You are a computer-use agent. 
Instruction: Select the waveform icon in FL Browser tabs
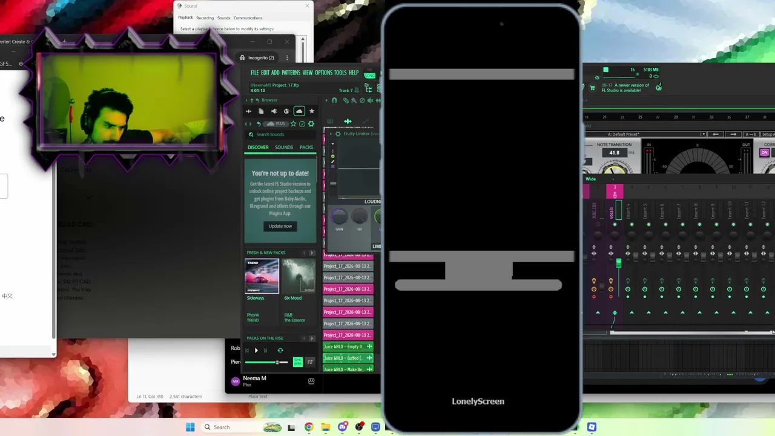pyautogui.click(x=248, y=111)
